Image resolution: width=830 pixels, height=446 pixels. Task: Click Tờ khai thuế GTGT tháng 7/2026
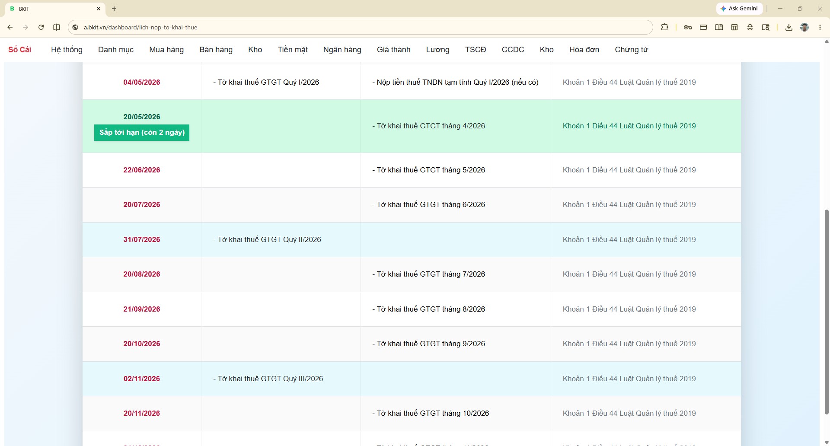(x=429, y=274)
